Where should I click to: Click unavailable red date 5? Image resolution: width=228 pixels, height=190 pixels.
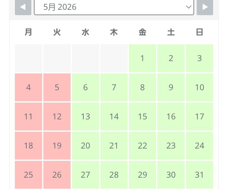tap(57, 87)
